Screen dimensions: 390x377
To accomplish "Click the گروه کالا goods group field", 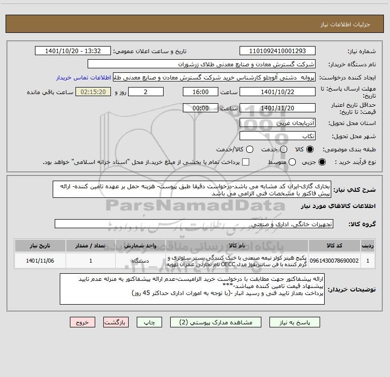I will [x=194, y=224].
